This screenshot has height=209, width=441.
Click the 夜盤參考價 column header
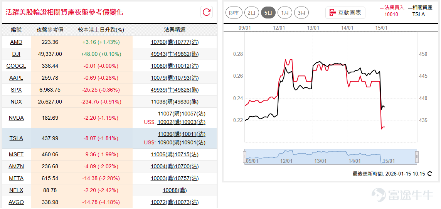(50, 30)
